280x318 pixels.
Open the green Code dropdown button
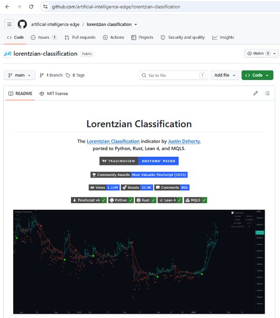click(x=257, y=75)
